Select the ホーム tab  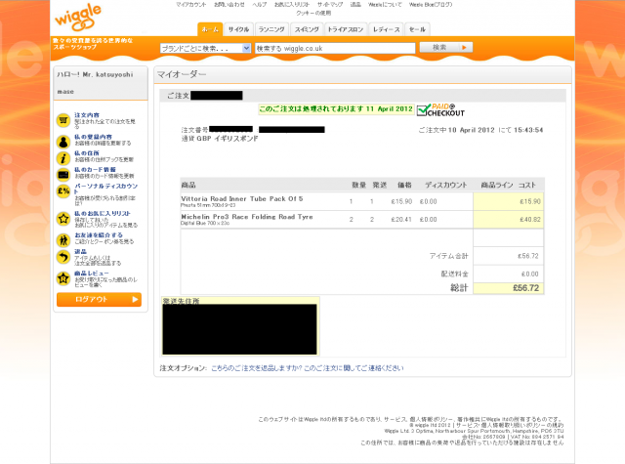pyautogui.click(x=210, y=29)
